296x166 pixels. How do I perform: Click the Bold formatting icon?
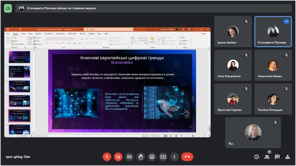pos(47,43)
